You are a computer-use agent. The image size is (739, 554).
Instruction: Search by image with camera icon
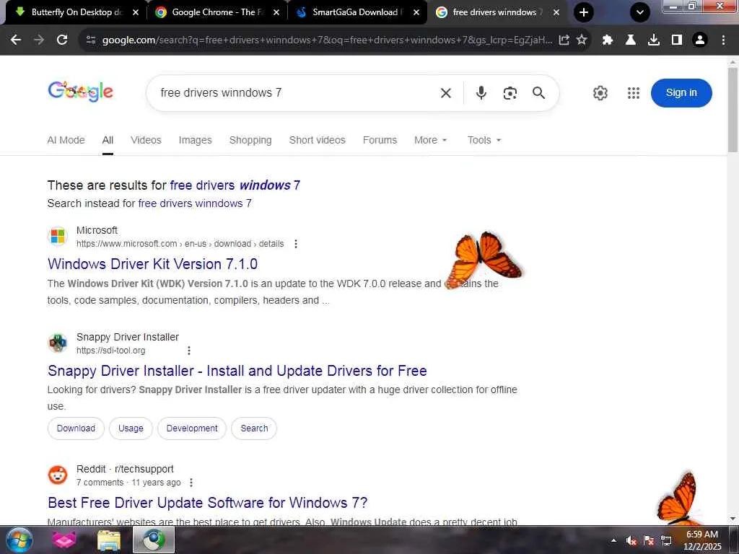(510, 93)
